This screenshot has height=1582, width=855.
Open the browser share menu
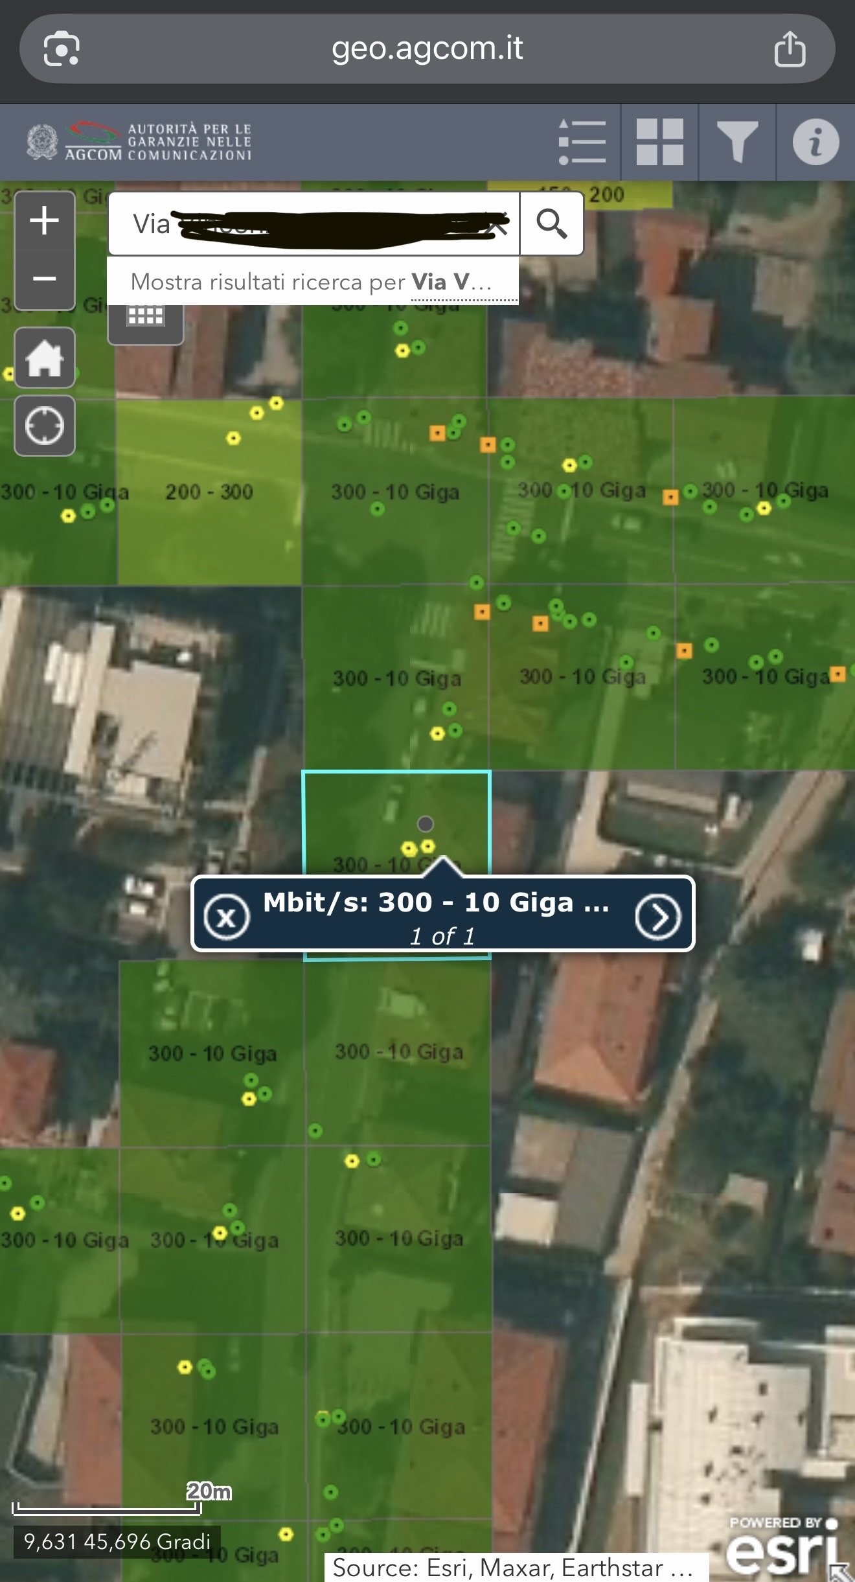tap(790, 49)
